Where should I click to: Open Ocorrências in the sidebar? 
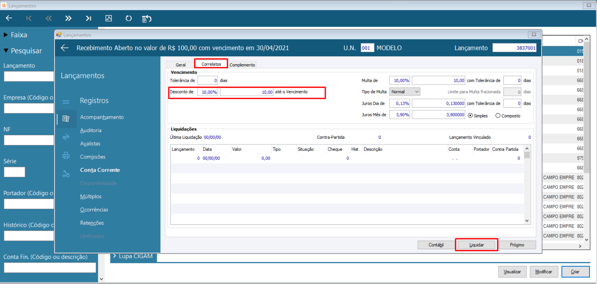pyautogui.click(x=94, y=210)
